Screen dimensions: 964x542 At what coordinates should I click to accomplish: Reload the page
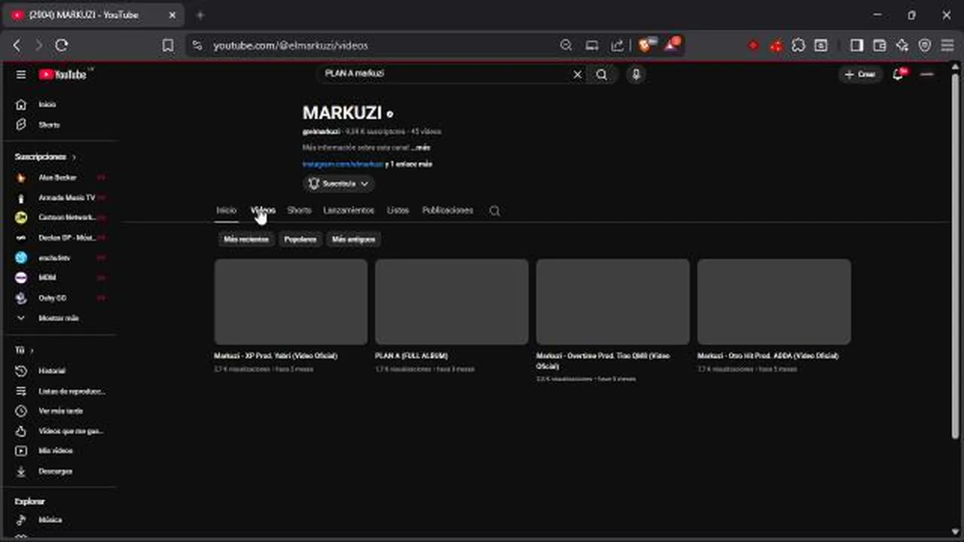click(x=62, y=45)
